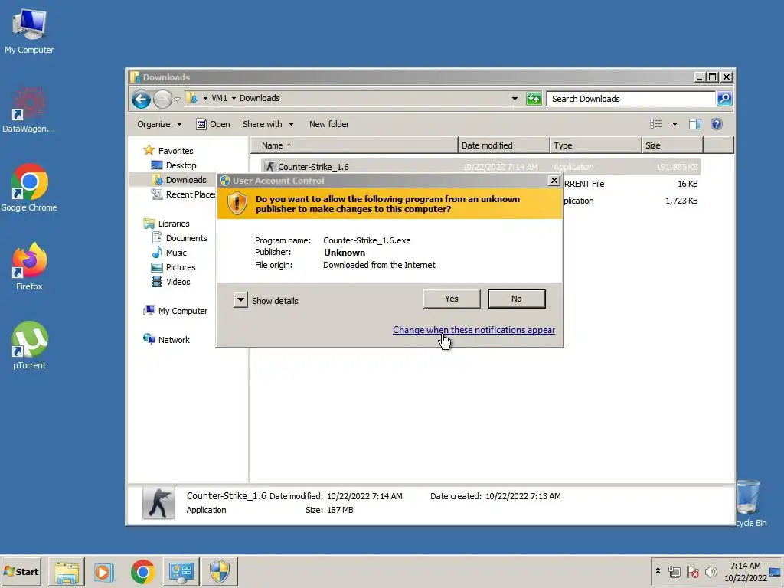Open Windows Media Player from the taskbar
This screenshot has height=588, width=784.
coord(103,571)
